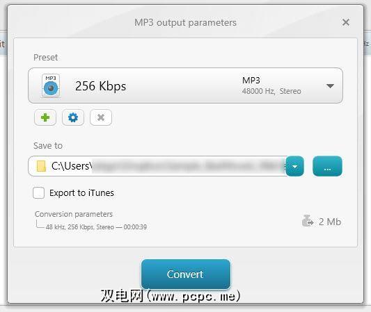
Task: Open the Save to recent paths dropdown
Action: coord(295,166)
